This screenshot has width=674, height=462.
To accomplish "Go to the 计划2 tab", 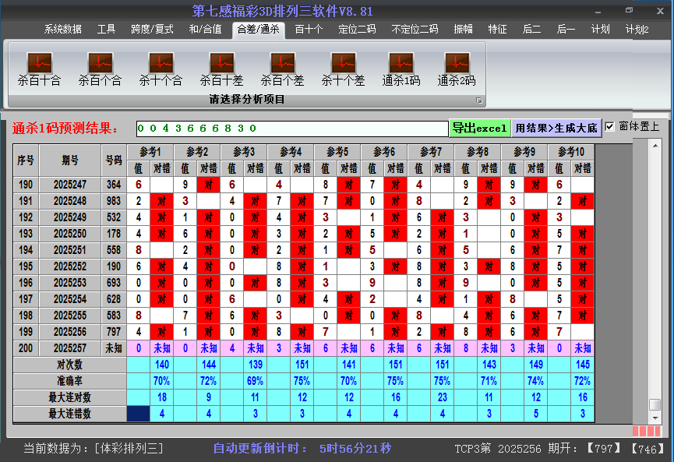I will click(x=637, y=30).
